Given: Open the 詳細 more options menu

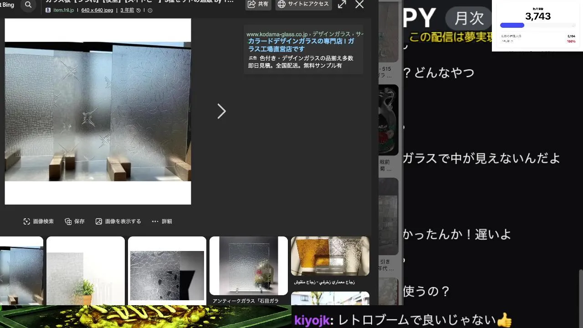Looking at the screenshot, I should [162, 221].
